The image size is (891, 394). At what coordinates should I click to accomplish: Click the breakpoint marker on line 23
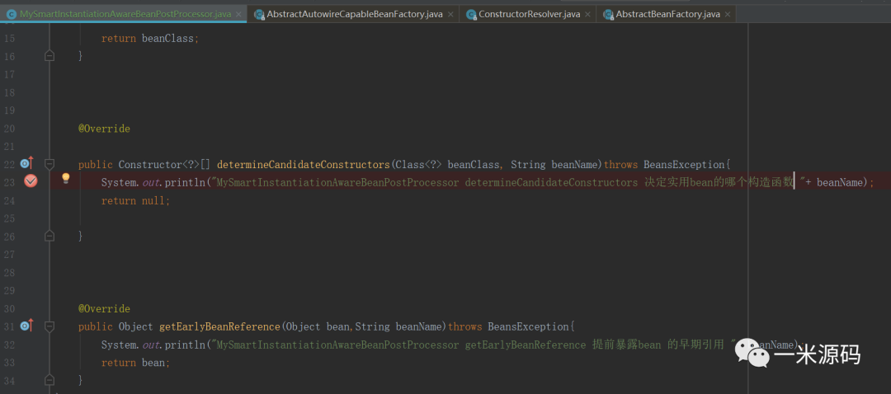[31, 181]
